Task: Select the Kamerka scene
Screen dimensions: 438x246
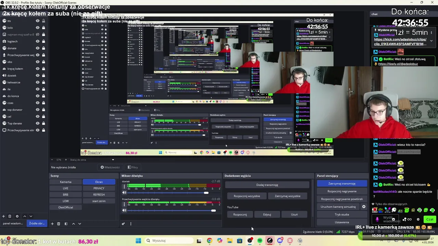Action: point(66,182)
